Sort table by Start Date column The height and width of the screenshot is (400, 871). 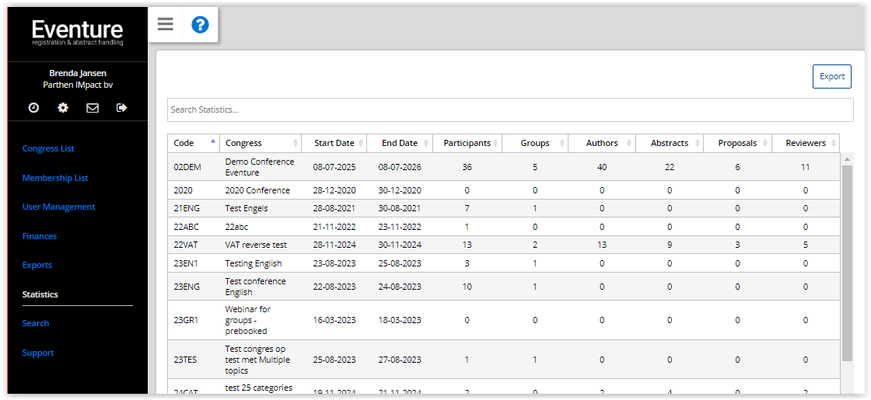click(x=334, y=143)
